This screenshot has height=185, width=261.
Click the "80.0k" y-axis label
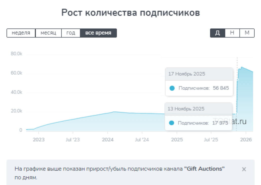(16, 54)
